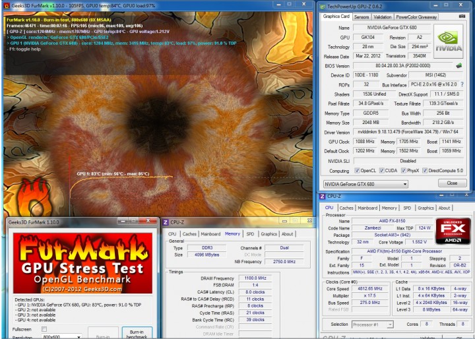475x339 pixels.
Task: Click the AMD FX processor logo in CPU-Z
Action: pyautogui.click(x=453, y=231)
